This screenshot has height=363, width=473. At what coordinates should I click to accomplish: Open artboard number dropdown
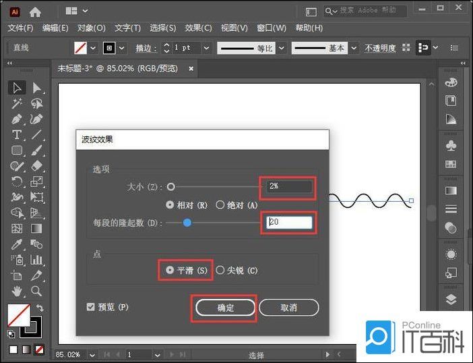157,355
